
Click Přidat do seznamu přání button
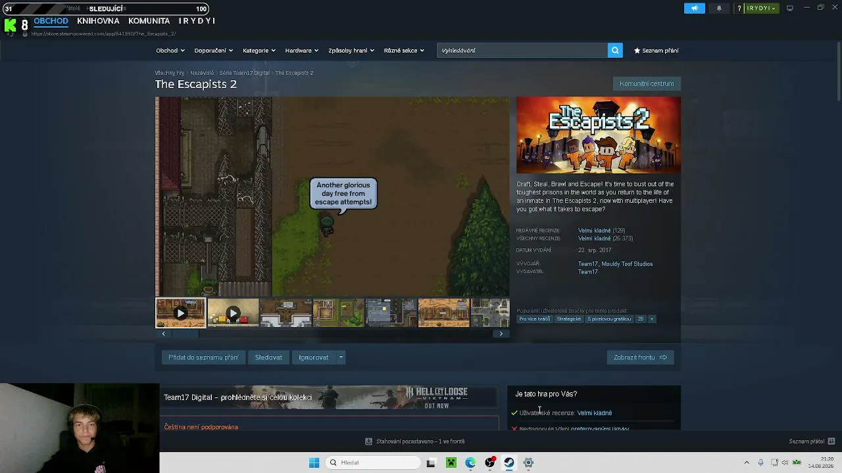(x=203, y=357)
